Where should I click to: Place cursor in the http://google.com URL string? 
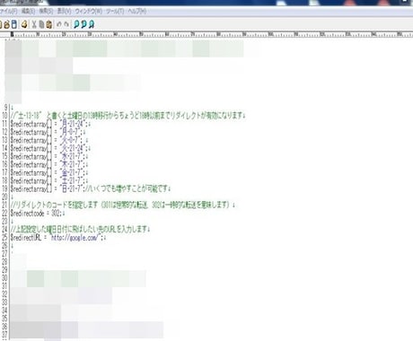(75, 238)
